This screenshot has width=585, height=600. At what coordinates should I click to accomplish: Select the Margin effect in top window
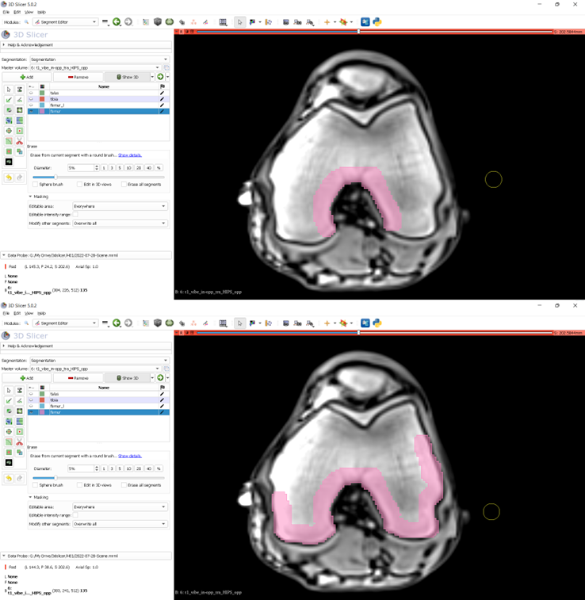9,131
